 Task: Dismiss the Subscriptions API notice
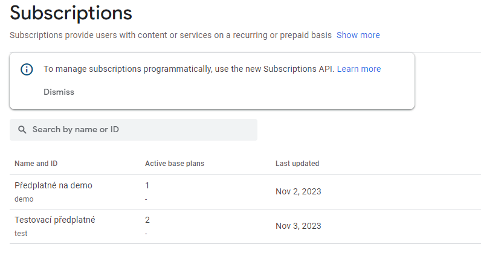pyautogui.click(x=59, y=92)
